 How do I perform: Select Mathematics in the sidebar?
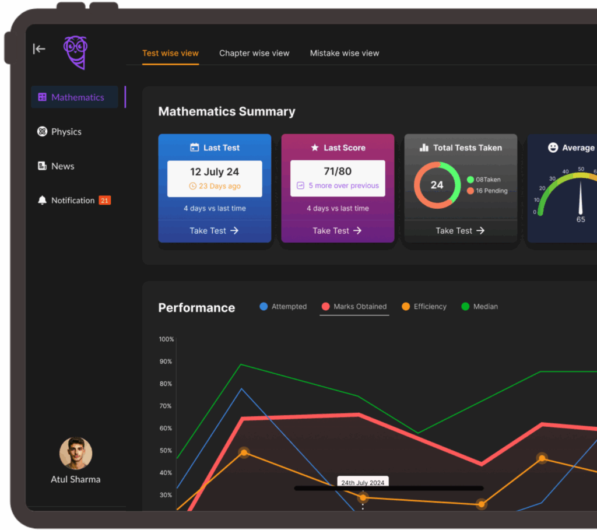click(75, 97)
